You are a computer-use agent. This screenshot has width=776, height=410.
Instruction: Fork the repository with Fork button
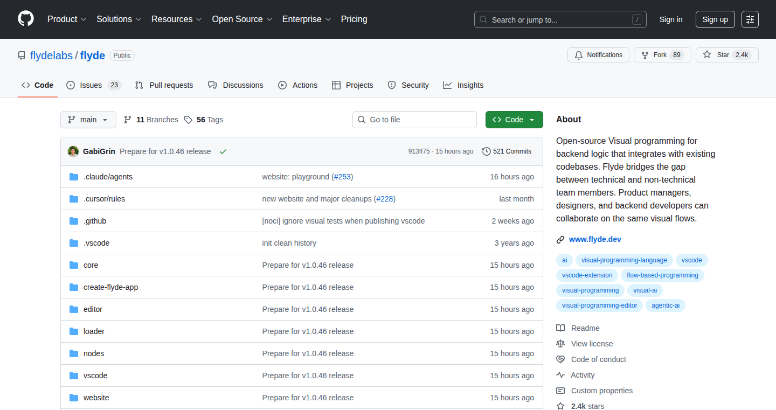(x=662, y=55)
